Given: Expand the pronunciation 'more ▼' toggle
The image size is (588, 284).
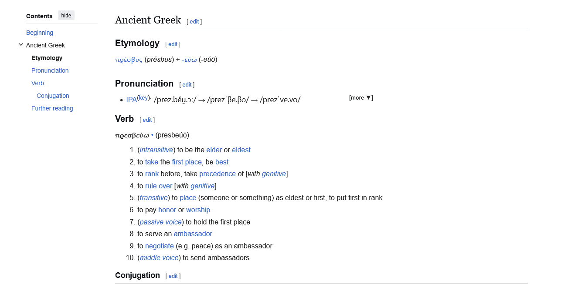Looking at the screenshot, I should (x=360, y=98).
